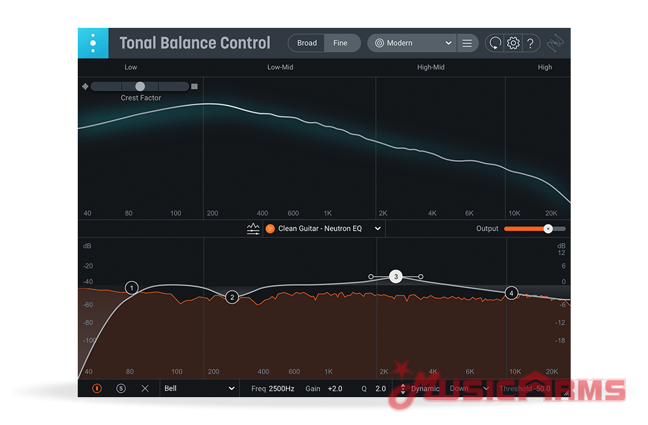
Task: Click the Freq 2500Hz value field
Action: (x=282, y=389)
